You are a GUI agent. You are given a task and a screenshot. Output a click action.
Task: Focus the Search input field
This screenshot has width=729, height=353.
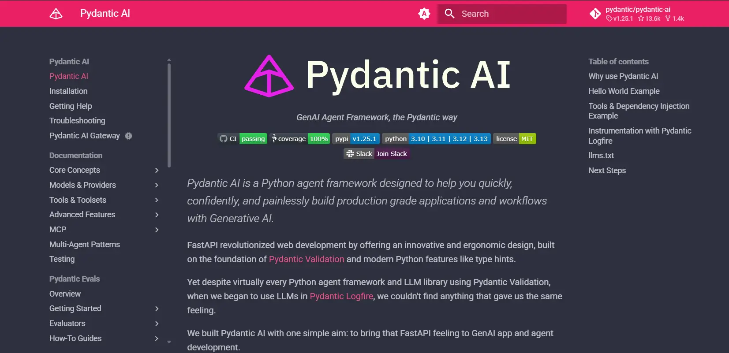(502, 14)
